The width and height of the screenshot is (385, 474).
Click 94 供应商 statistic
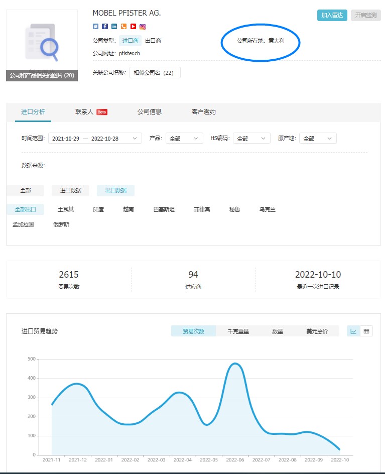[193, 279]
